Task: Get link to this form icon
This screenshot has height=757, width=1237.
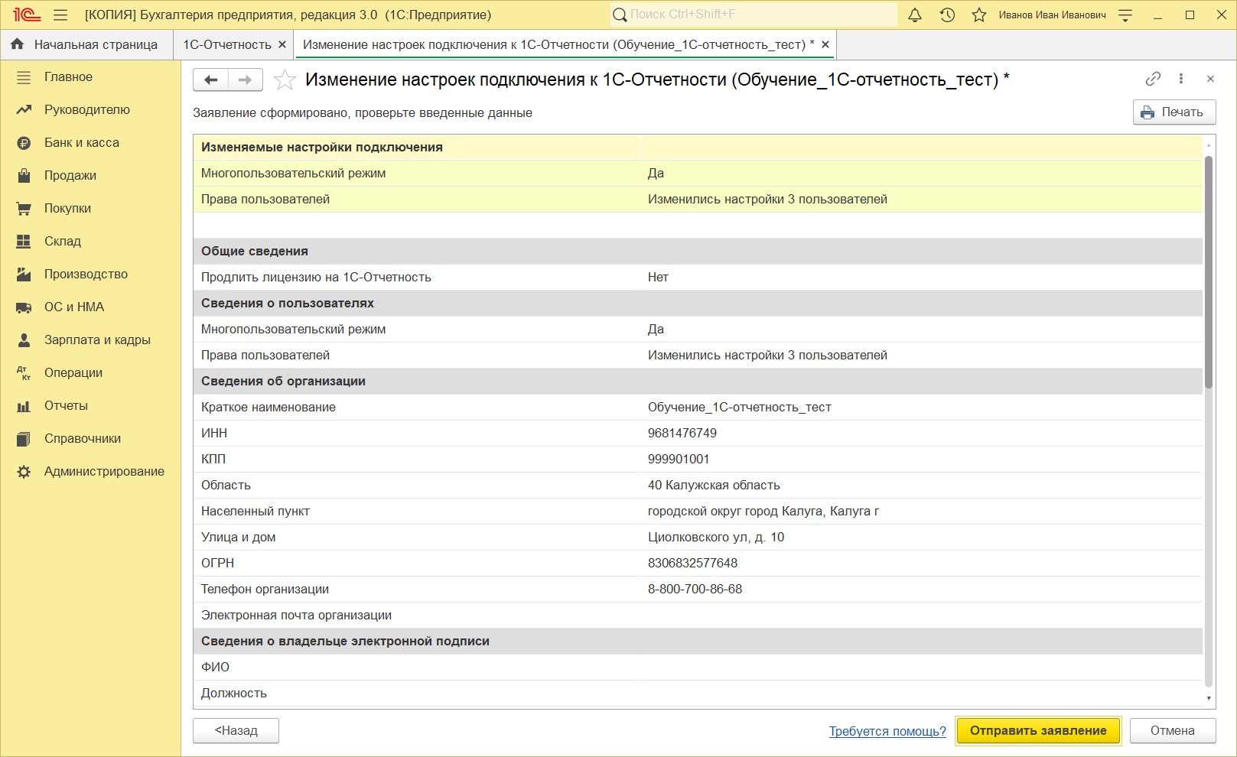Action: pos(1153,79)
